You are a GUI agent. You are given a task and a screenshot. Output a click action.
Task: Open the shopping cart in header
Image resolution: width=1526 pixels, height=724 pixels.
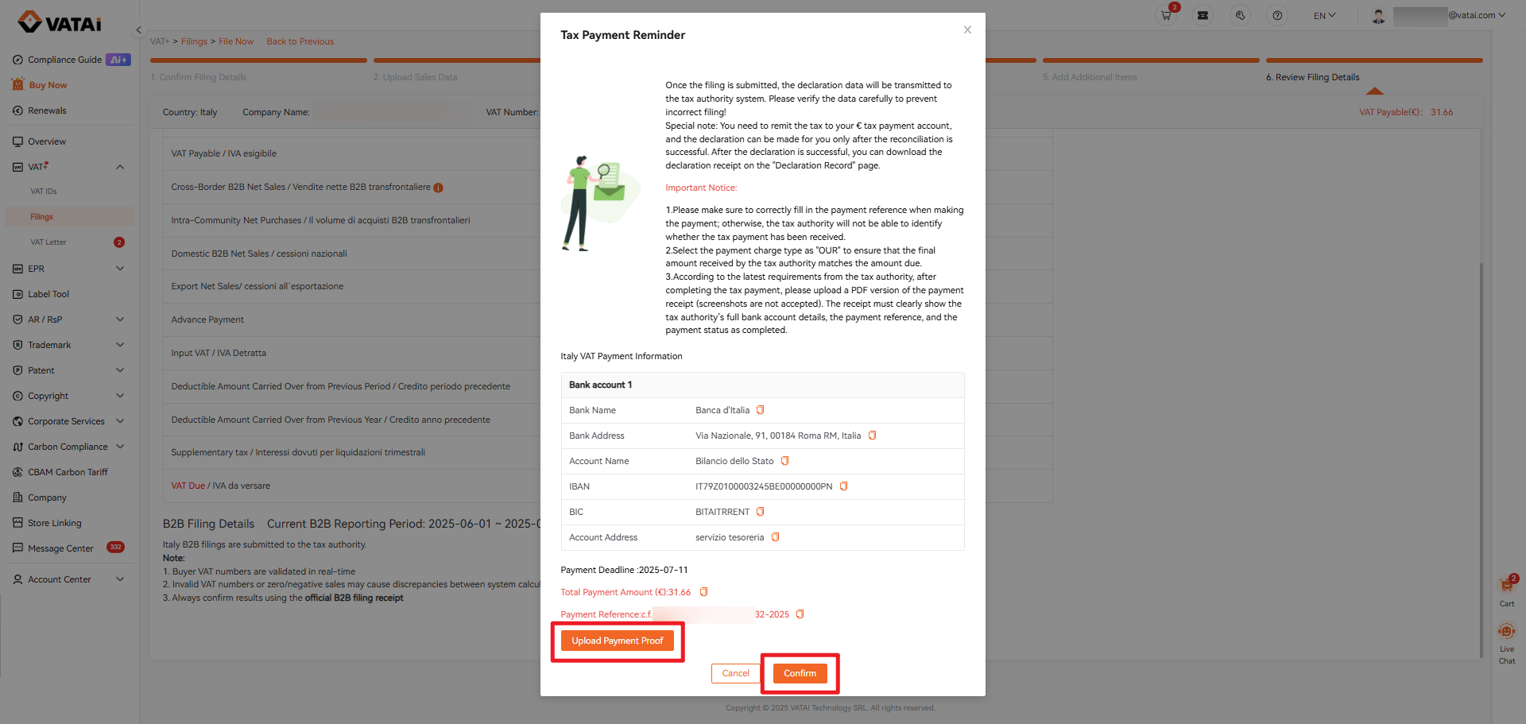[1166, 15]
